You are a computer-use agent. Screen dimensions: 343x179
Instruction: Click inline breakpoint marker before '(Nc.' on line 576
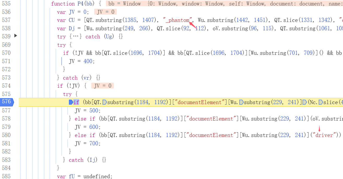pyautogui.click(x=304, y=102)
